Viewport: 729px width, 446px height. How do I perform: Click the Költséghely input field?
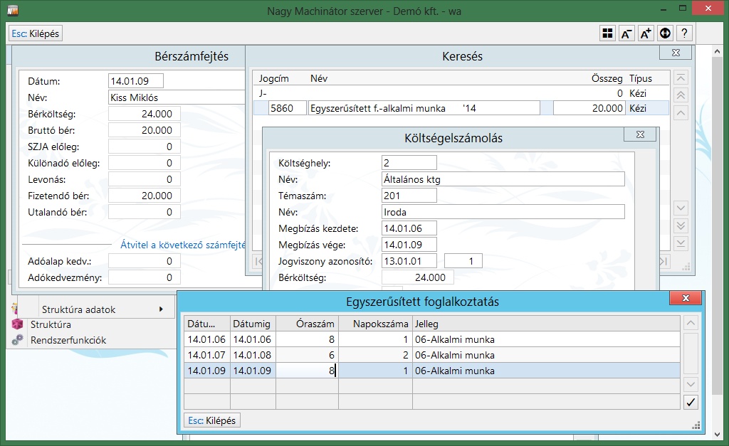coord(409,163)
